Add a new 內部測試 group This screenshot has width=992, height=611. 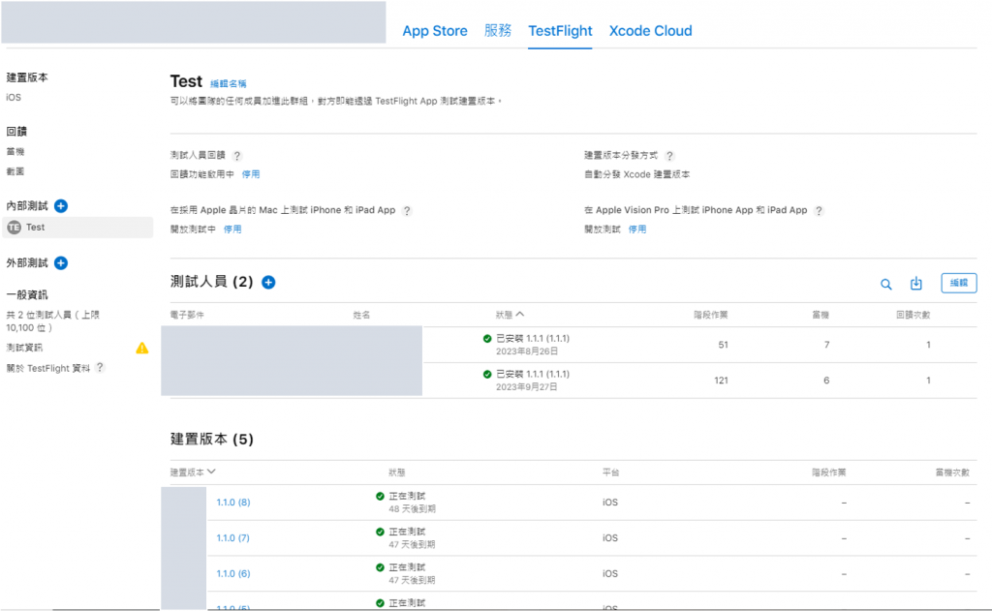click(x=61, y=205)
